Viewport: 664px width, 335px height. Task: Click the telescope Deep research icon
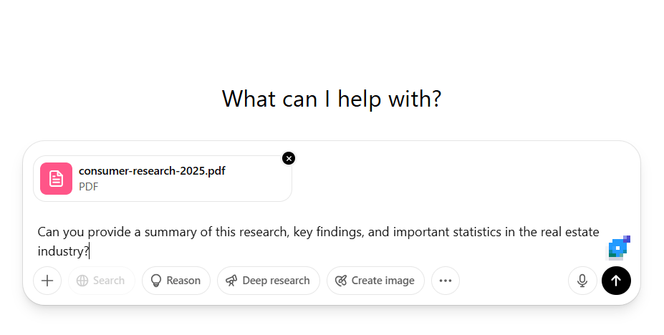pyautogui.click(x=231, y=281)
